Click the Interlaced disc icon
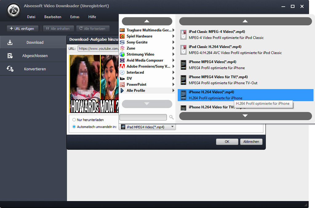 click(122, 72)
